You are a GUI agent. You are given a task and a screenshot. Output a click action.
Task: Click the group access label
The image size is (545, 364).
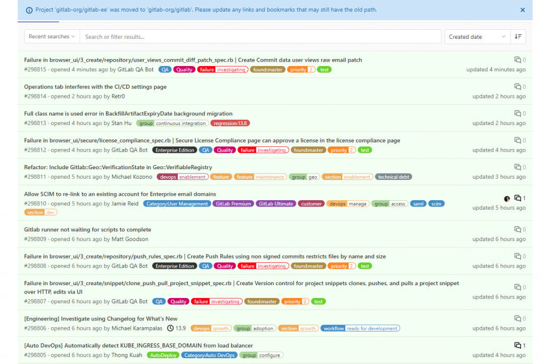390,204
